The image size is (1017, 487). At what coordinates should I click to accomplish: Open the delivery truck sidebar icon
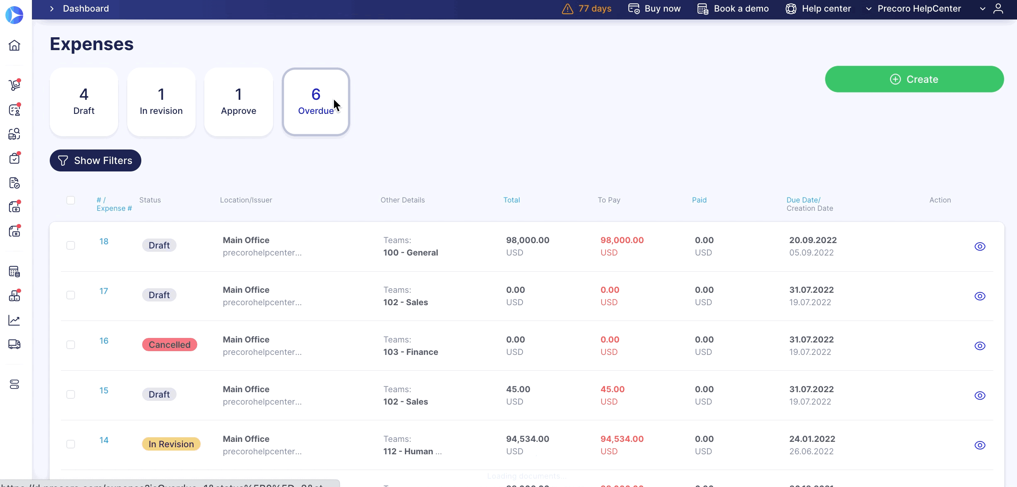pyautogui.click(x=15, y=344)
